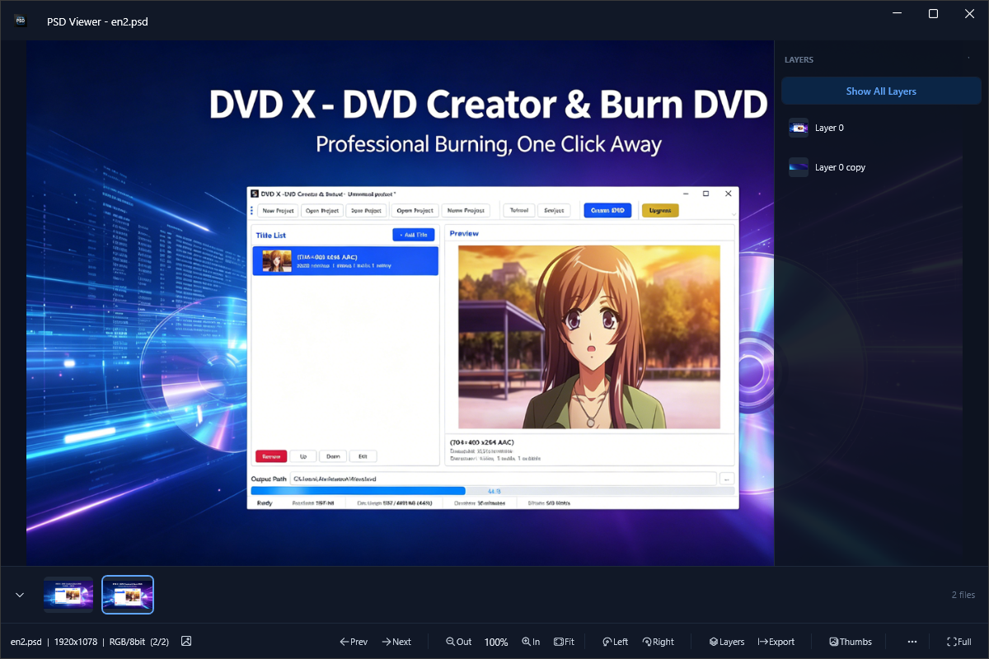Click Show All Layers button

pyautogui.click(x=881, y=91)
